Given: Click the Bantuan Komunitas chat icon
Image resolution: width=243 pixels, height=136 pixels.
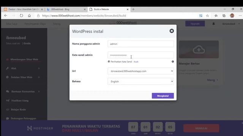Looking at the screenshot, I should click(x=8, y=91).
